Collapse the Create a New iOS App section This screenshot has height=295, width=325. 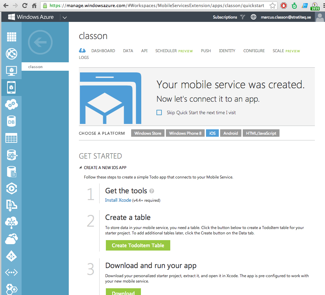pyautogui.click(x=80, y=167)
